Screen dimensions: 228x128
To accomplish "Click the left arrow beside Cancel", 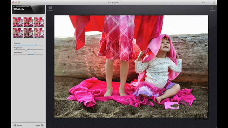I will 14,125.
